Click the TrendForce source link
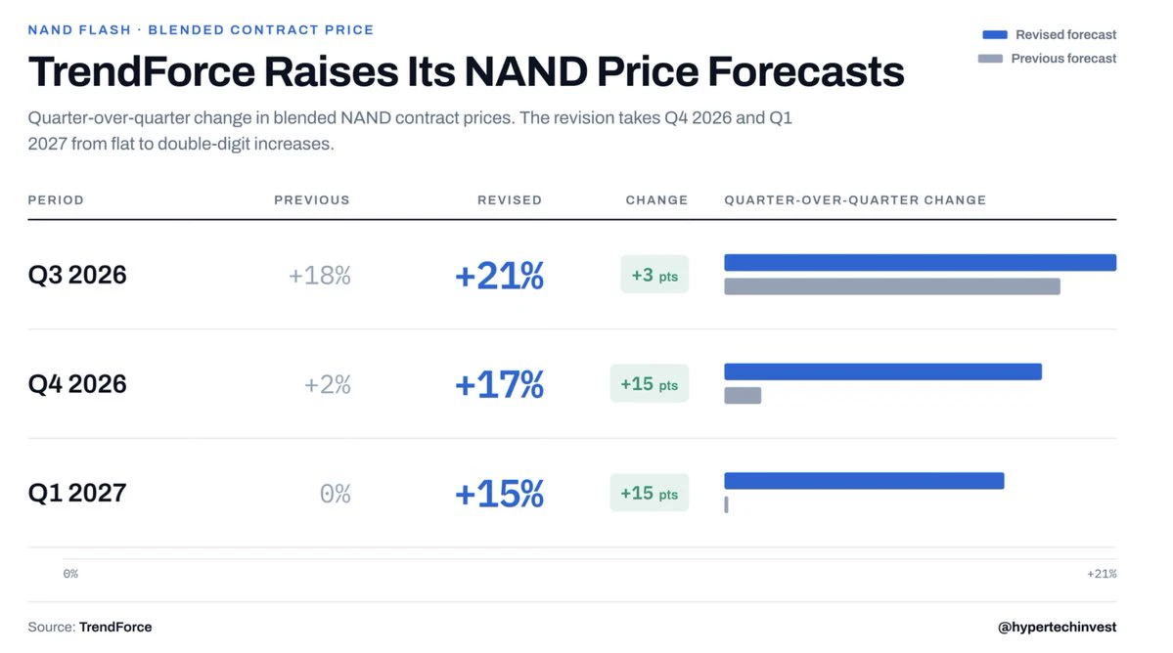 click(115, 627)
